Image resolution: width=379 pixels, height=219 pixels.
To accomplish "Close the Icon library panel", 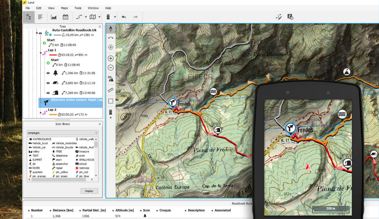I will click(100, 124).
